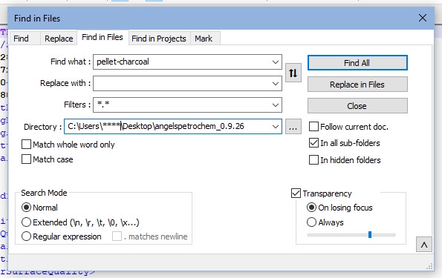Check Follow current doc. option

(x=313, y=127)
